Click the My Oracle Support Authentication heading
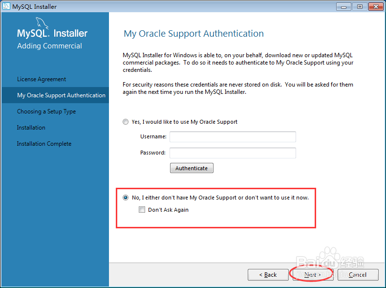386x288 pixels. pos(193,34)
